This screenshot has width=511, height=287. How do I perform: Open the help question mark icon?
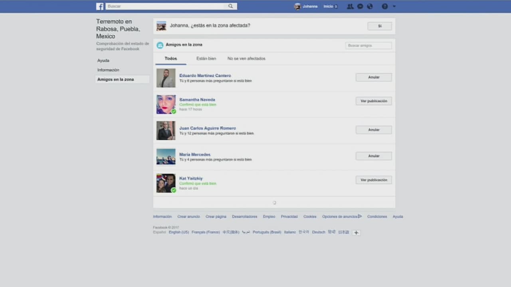pyautogui.click(x=385, y=6)
